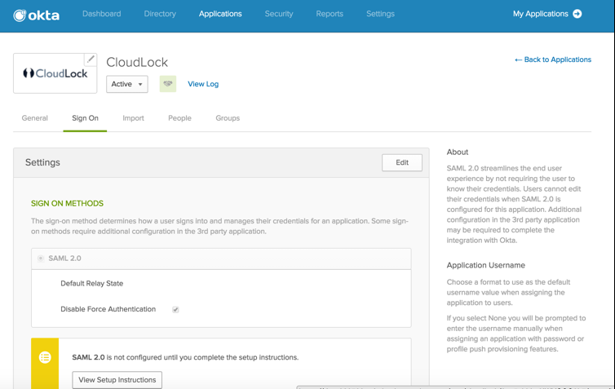This screenshot has height=389, width=615.
Task: Open the Applications menu
Action: [x=220, y=14]
